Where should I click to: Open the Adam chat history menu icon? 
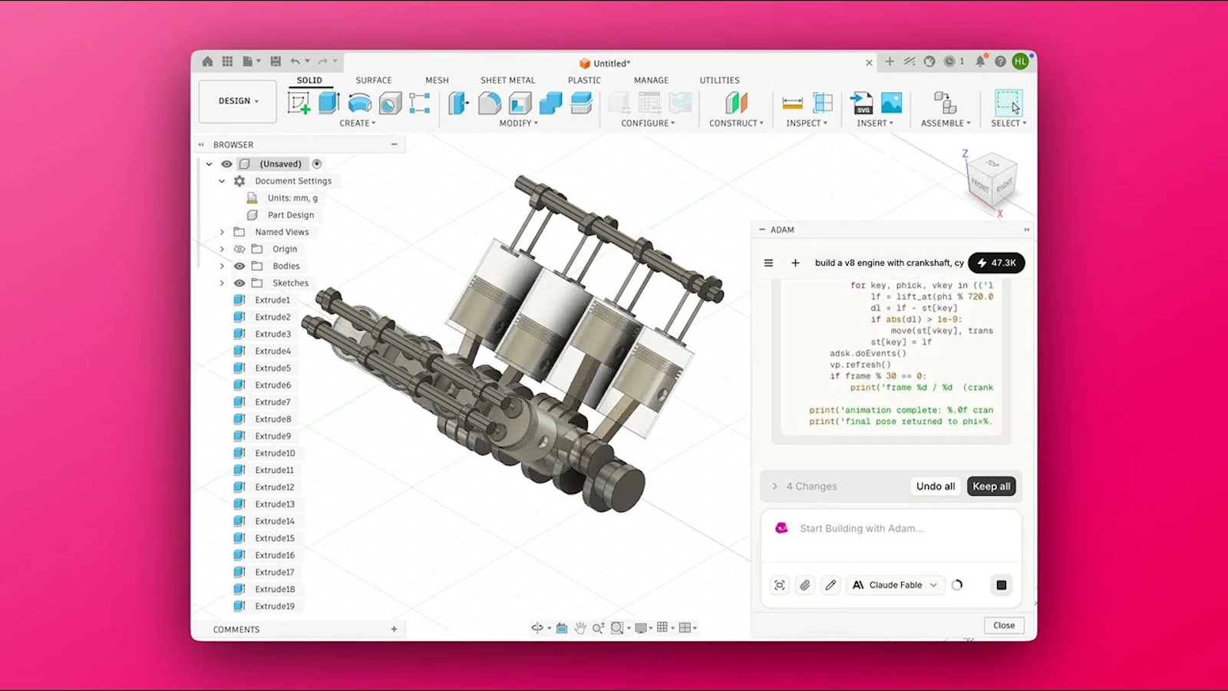(768, 263)
